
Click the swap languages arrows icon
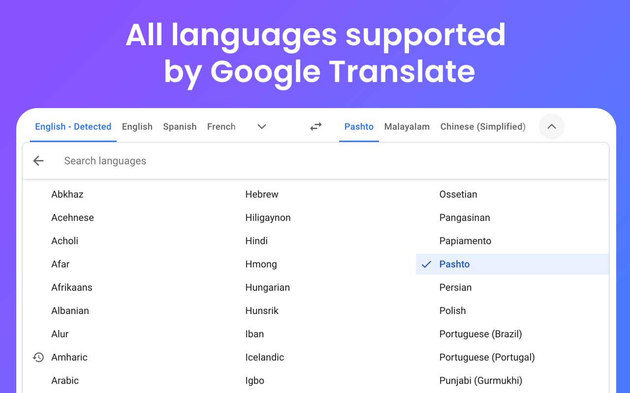315,126
